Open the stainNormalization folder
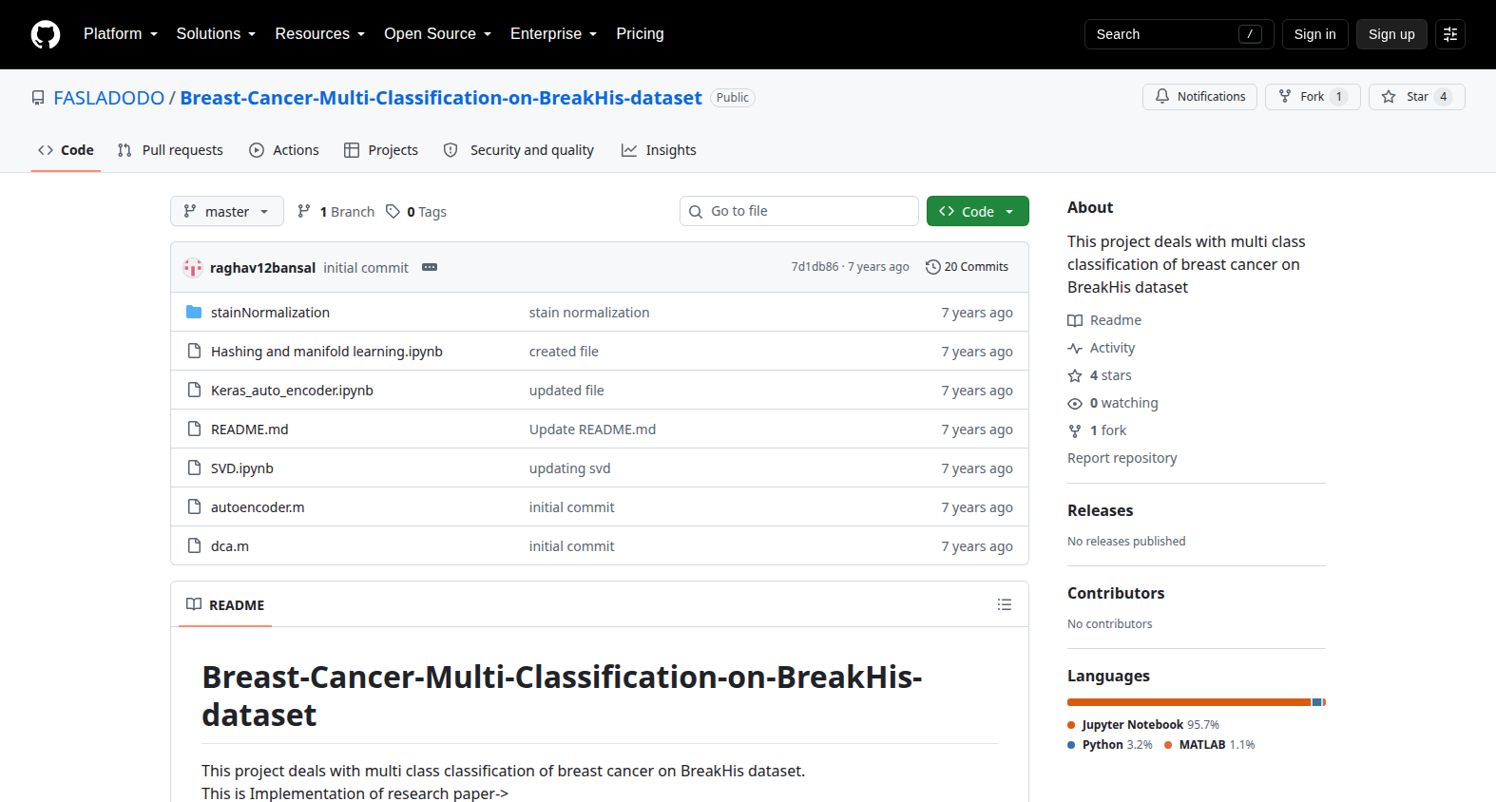Screen dimensions: 1496x802 click(270, 313)
